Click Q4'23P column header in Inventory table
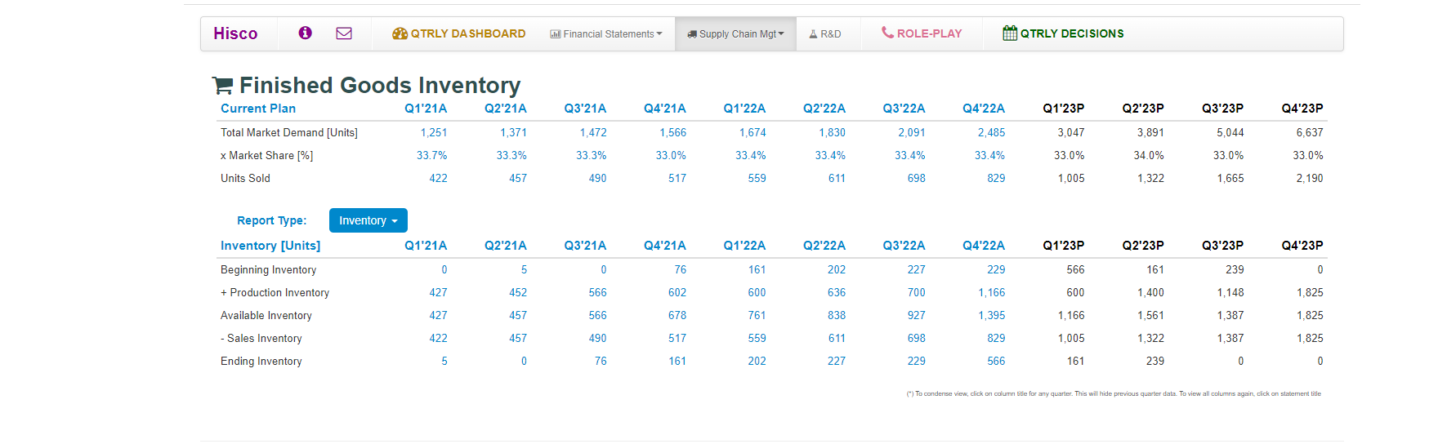Viewport: 1438px width, 444px height. (1302, 246)
